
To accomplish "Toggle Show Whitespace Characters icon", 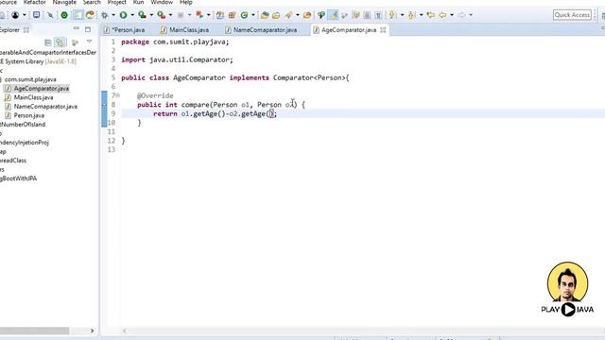I will click(378, 15).
